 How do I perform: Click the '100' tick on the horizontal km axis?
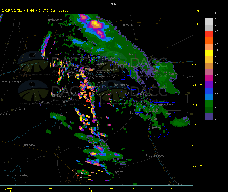131,188
